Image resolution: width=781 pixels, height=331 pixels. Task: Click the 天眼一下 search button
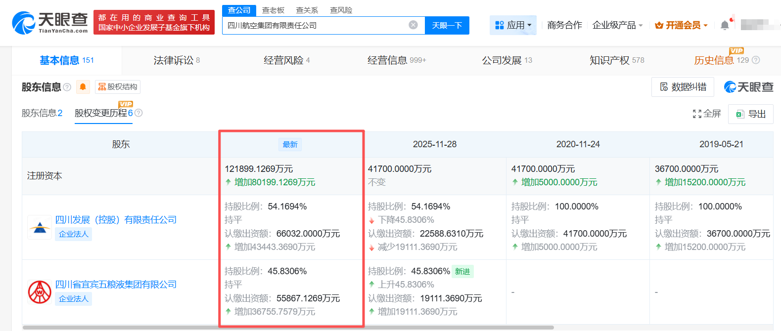pos(447,25)
